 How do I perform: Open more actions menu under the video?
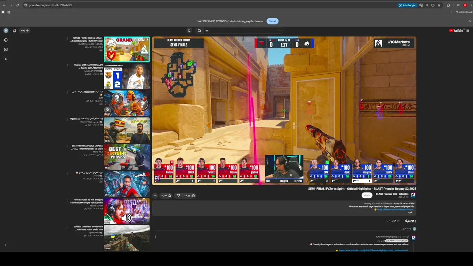click(155, 195)
